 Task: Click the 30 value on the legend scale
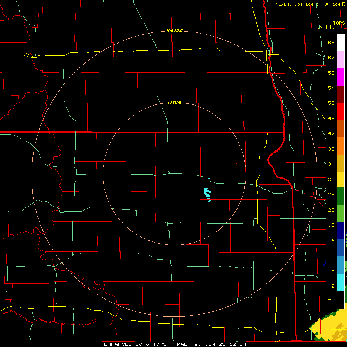[x=331, y=179]
